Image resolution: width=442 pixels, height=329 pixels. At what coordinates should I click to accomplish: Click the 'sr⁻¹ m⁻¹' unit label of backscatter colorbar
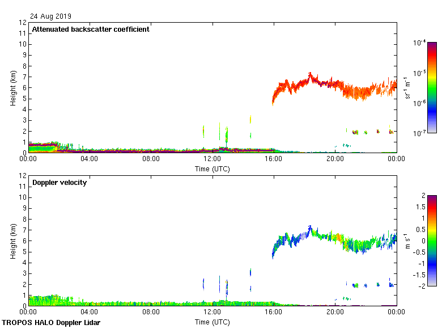pyautogui.click(x=409, y=88)
